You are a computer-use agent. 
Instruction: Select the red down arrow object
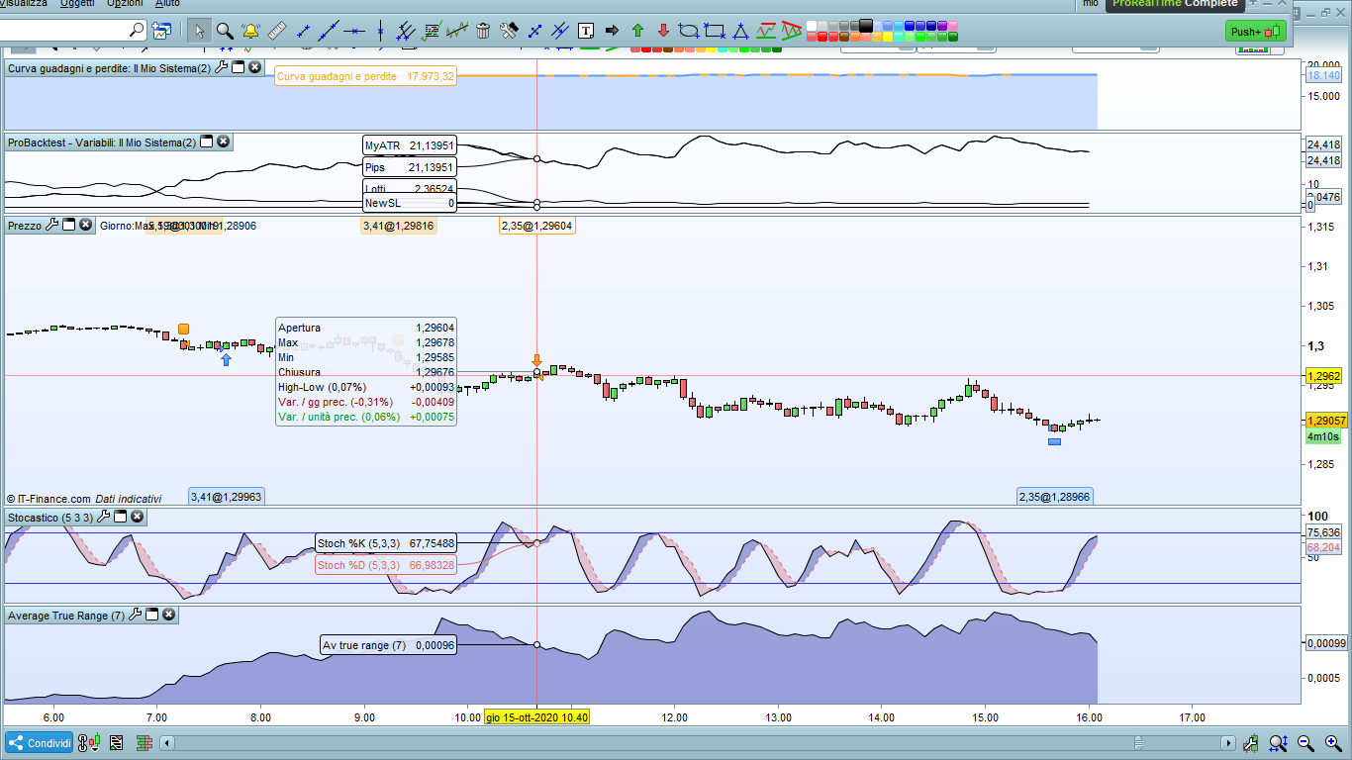[663, 31]
